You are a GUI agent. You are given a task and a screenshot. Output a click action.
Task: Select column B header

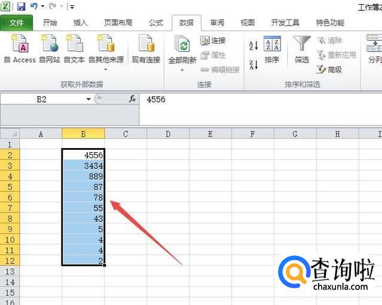83,134
